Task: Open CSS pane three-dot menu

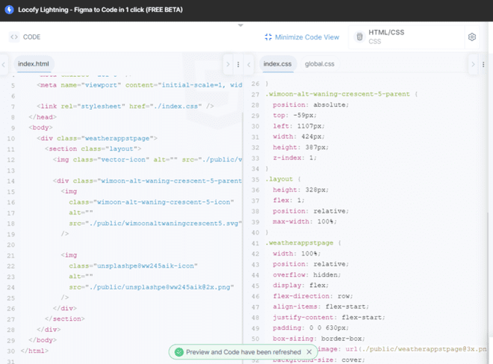Action: pos(483,64)
